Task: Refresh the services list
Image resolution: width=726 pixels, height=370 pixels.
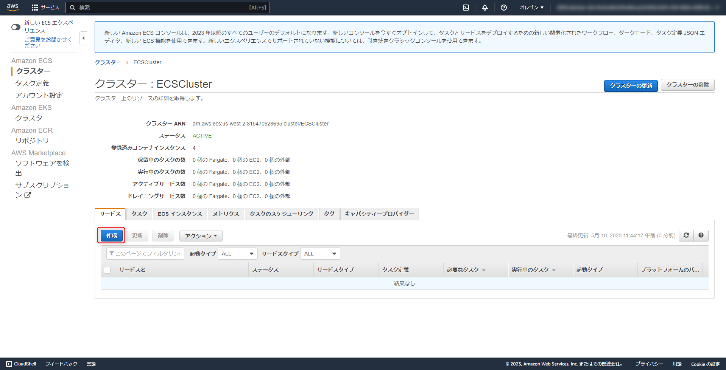Action: point(686,235)
